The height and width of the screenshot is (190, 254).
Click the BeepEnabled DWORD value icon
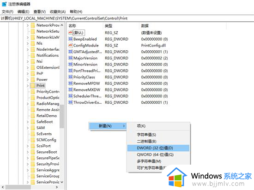coord(70,39)
